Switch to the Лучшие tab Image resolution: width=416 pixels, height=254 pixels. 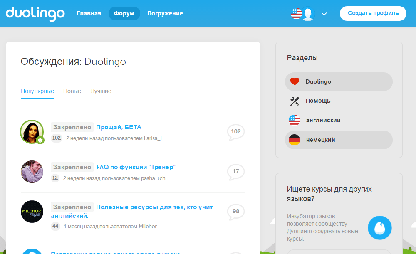[x=101, y=91]
